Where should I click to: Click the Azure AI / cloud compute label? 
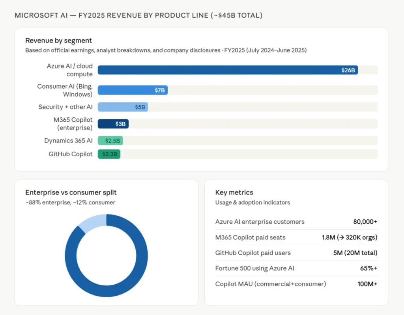[x=69, y=70]
